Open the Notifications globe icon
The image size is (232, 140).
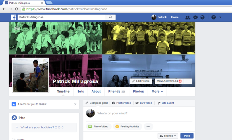coord(202,17)
